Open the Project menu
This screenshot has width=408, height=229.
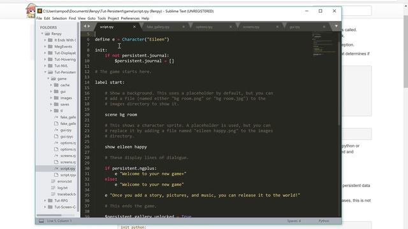point(113,18)
